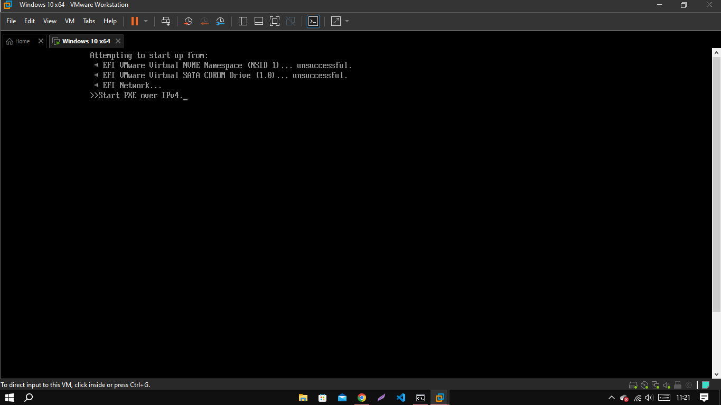Image resolution: width=721 pixels, height=405 pixels.
Task: Open the VMware message log note icon
Action: [x=705, y=385]
